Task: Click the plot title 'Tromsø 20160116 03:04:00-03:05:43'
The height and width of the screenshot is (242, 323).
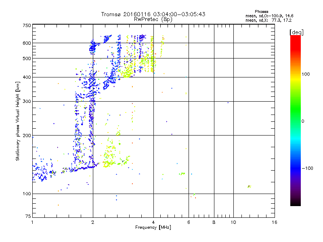Action: coord(153,14)
